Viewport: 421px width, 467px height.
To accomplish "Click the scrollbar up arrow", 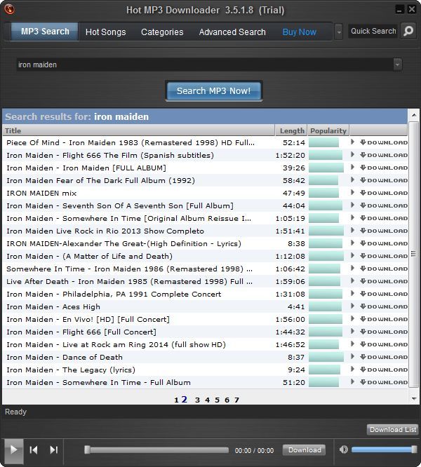I will (413, 115).
